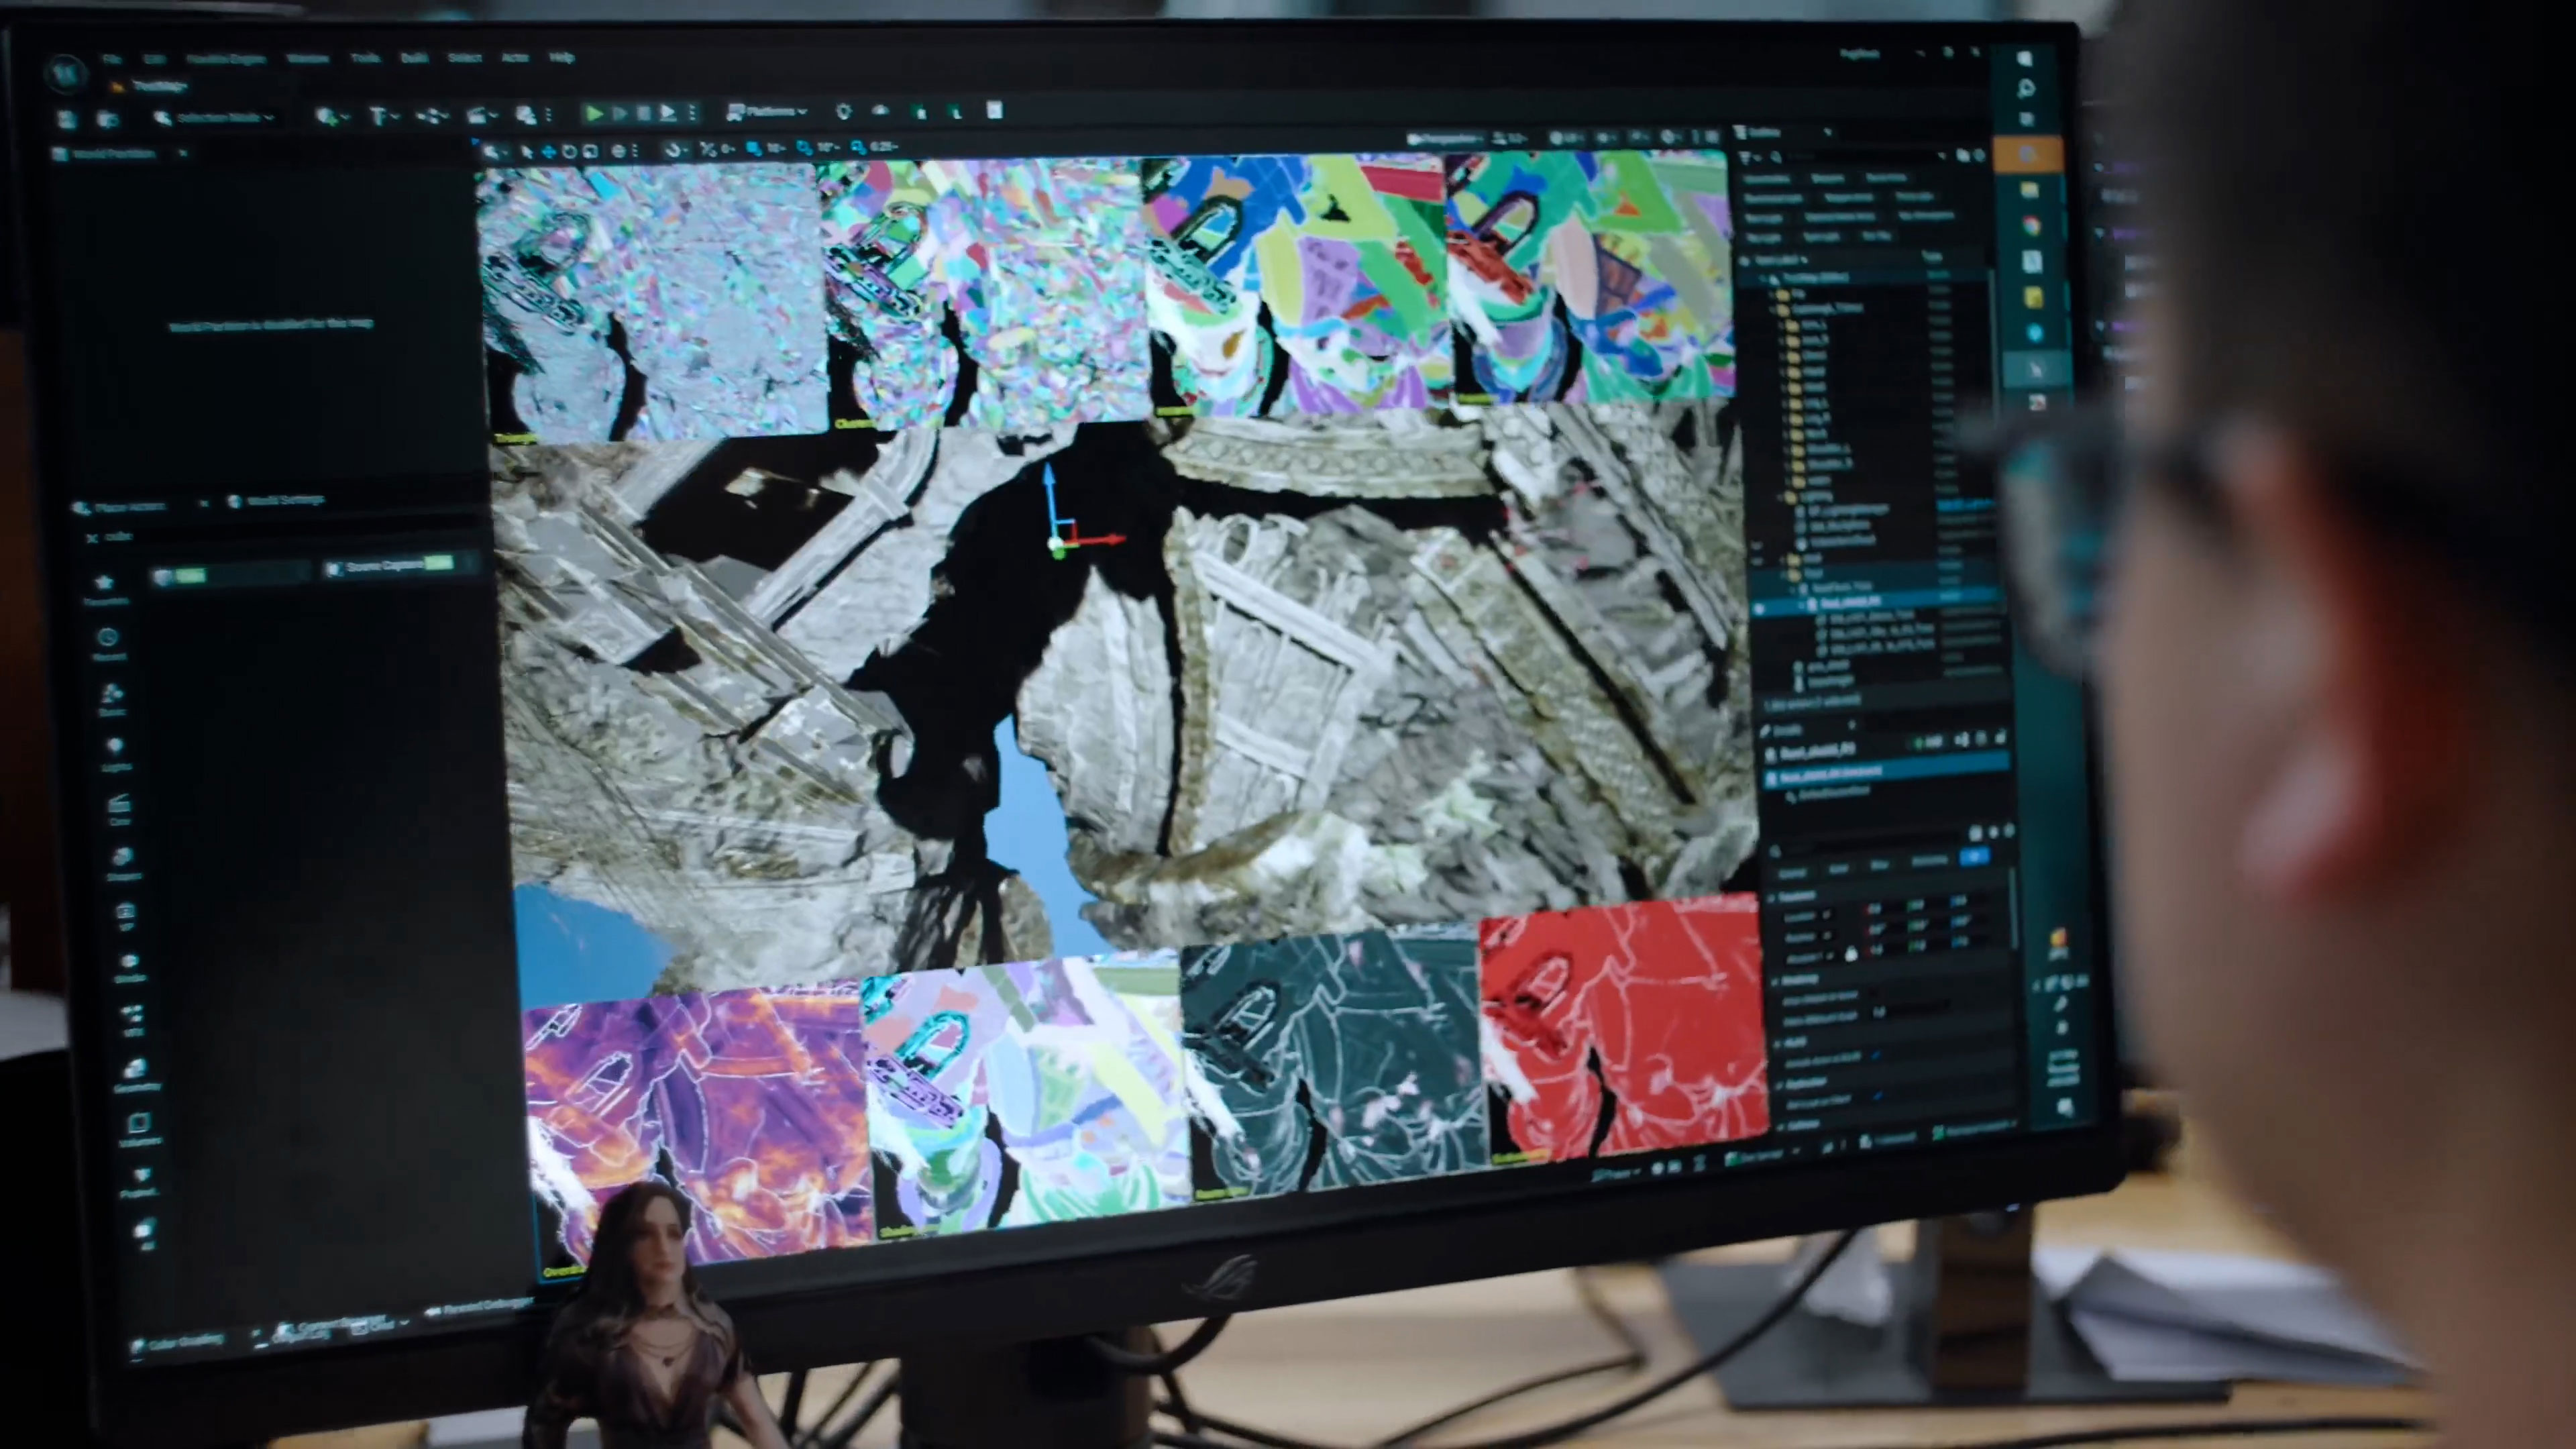The width and height of the screenshot is (2576, 1449).
Task: Sort the Outliner by the Type column
Action: (x=1933, y=256)
